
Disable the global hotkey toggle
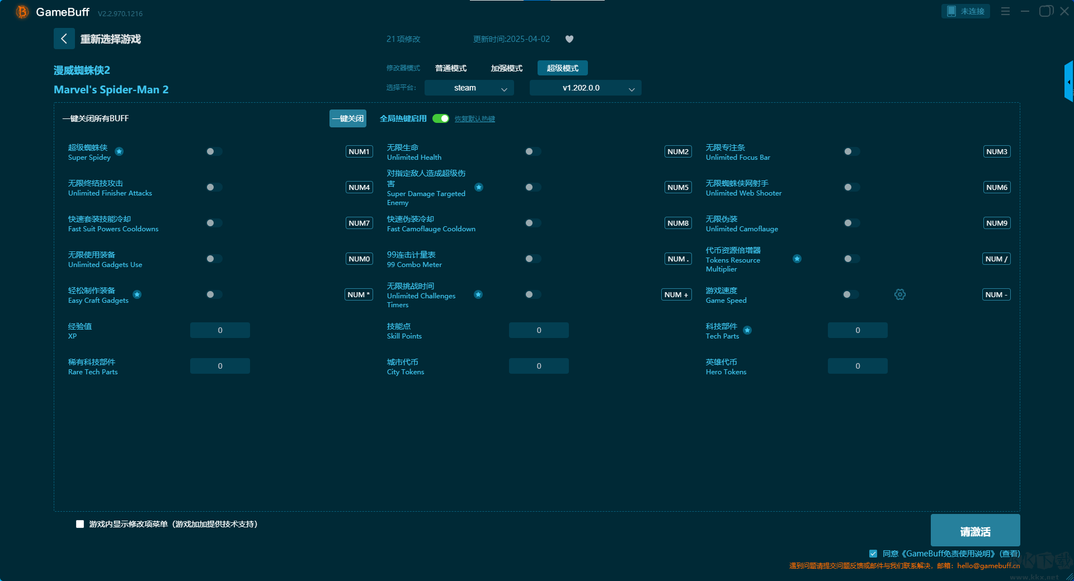[x=441, y=118]
